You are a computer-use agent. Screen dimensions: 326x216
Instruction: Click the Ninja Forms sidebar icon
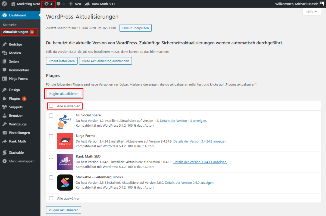[x=4, y=78]
